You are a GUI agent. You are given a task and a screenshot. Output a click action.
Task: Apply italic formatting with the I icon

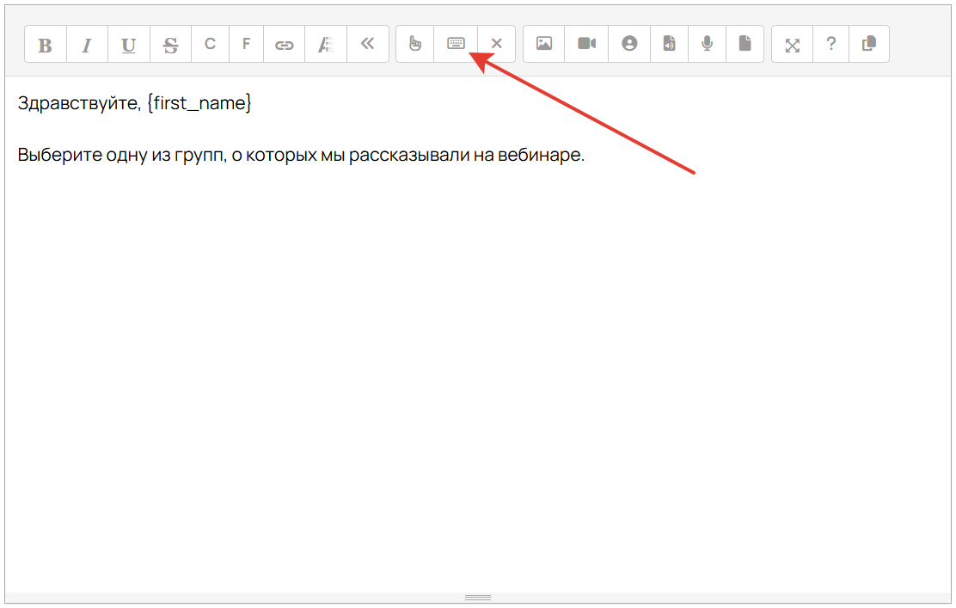87,44
